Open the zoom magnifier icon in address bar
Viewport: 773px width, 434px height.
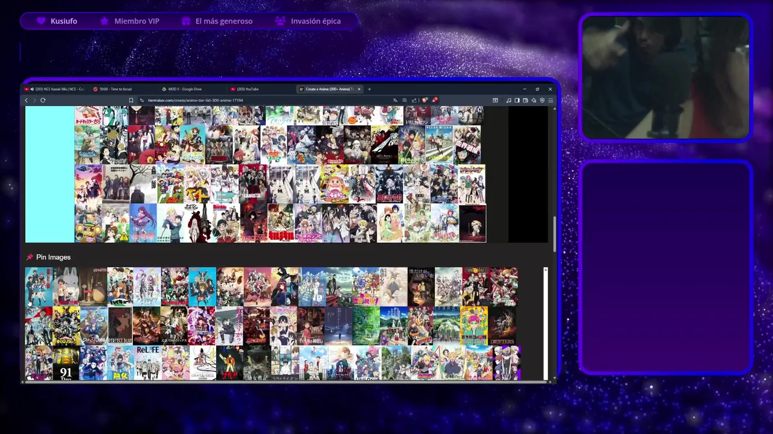coord(405,100)
